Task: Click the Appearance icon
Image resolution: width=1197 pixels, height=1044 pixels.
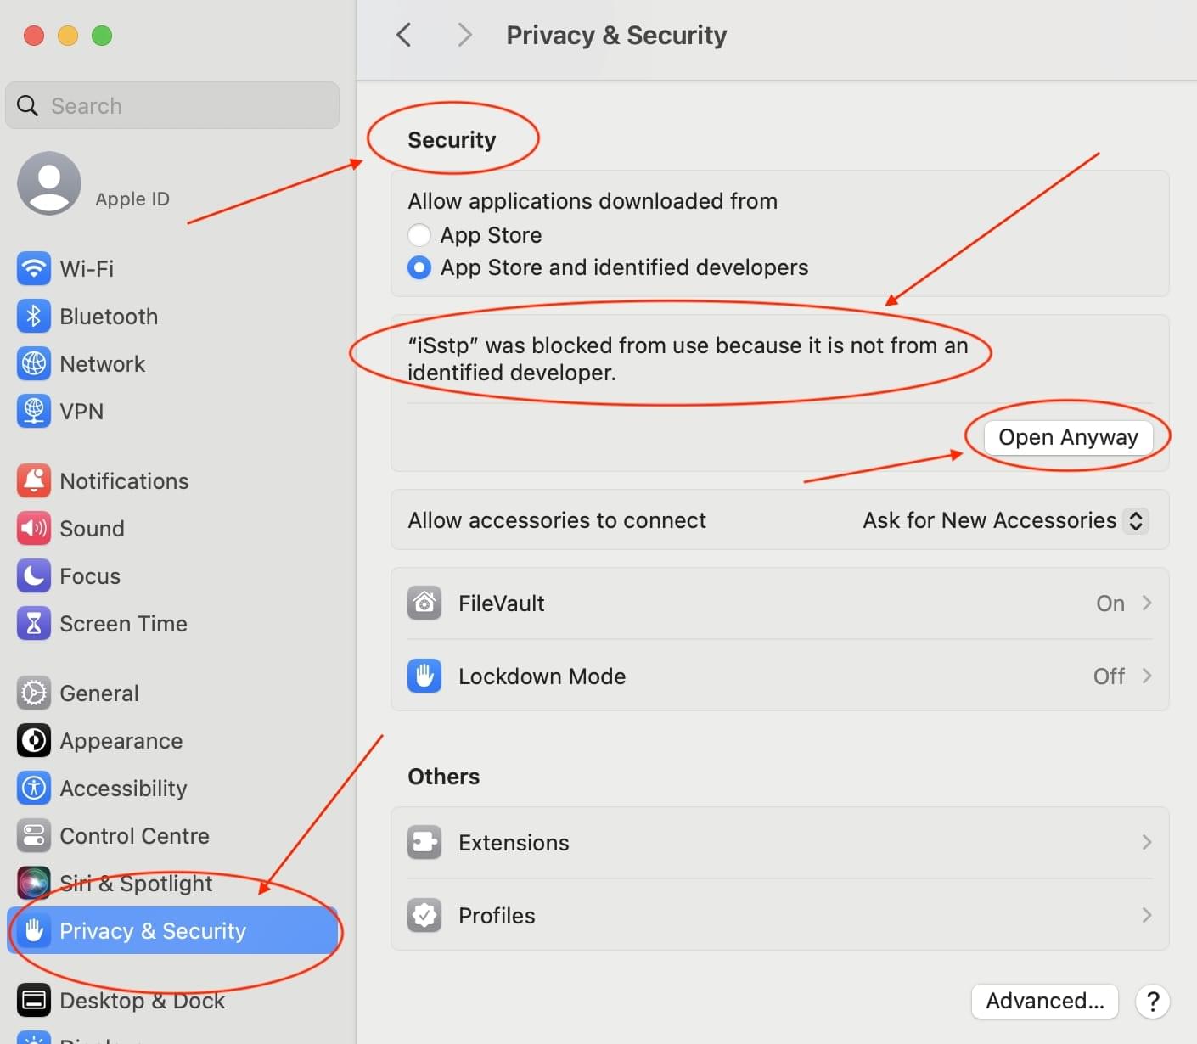Action: (x=34, y=741)
